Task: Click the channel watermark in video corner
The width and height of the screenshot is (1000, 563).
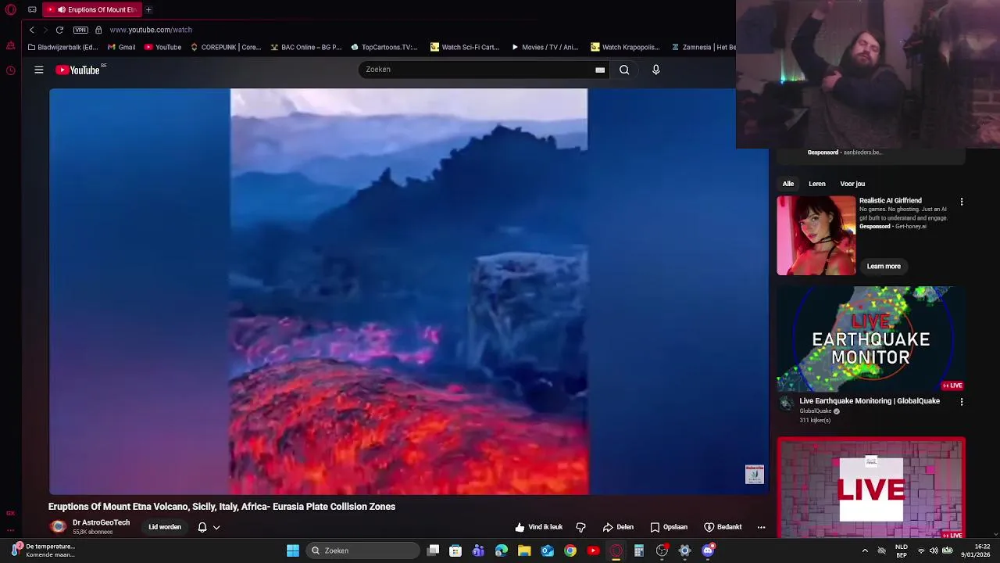Action: (x=754, y=474)
